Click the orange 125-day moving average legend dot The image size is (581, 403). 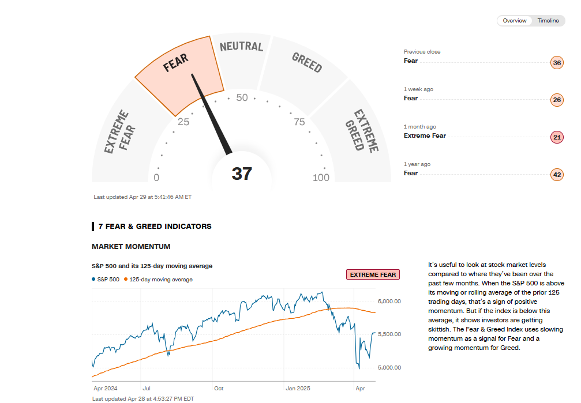[x=126, y=280]
